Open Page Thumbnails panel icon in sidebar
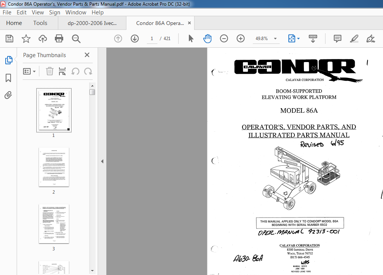Screen dimensions: 383x275 pos(9,60)
